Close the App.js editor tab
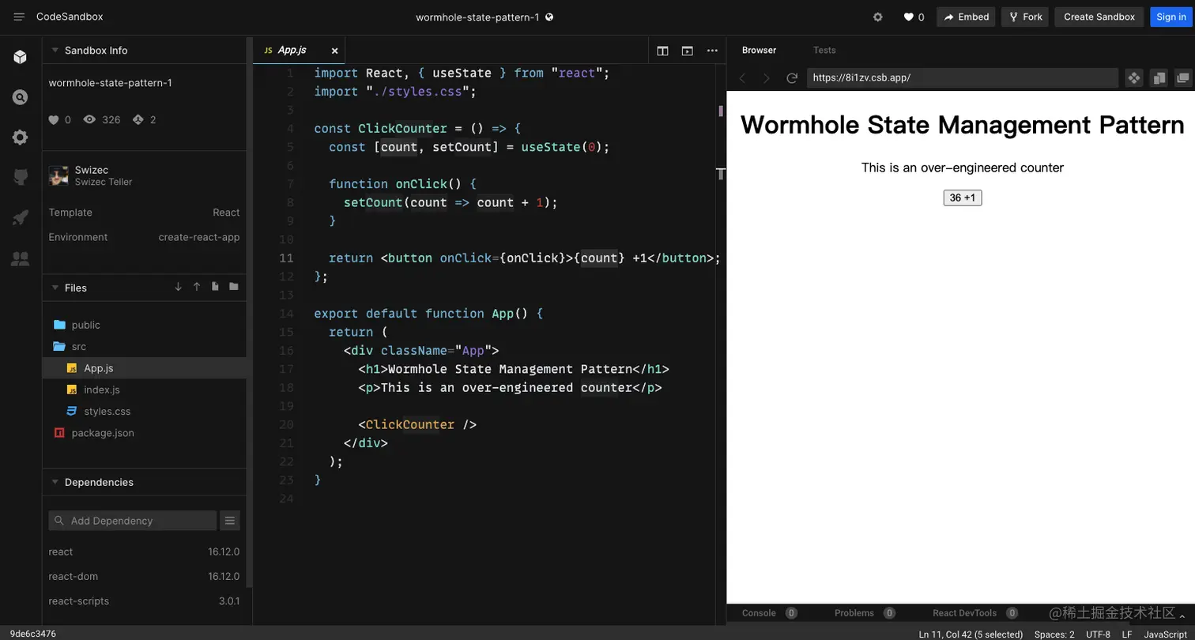Screen dimensions: 1195x640 (334, 51)
